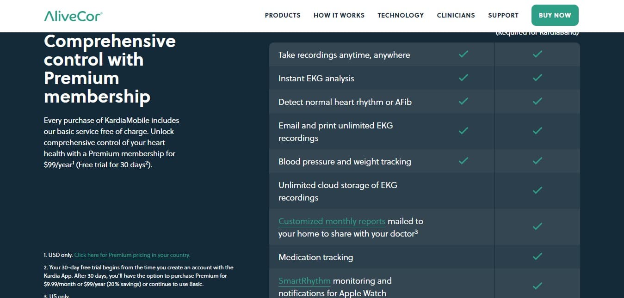This screenshot has height=298, width=624.
Task: Click here for Premium pricing in your country
Action: pos(132,255)
